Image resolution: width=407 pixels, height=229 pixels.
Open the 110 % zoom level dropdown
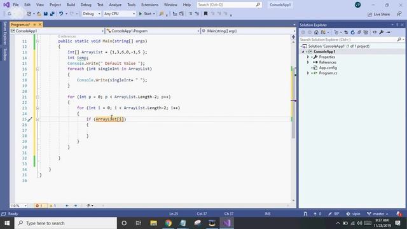tap(18, 205)
